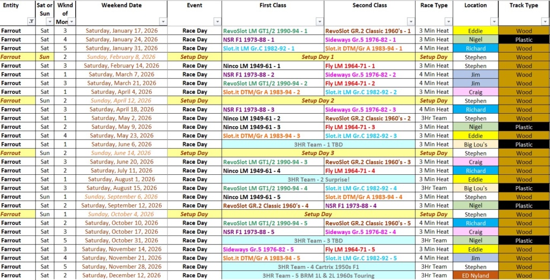The height and width of the screenshot is (280, 550).
Task: Open the Sat or Sun filter dropdown
Action: pos(50,22)
